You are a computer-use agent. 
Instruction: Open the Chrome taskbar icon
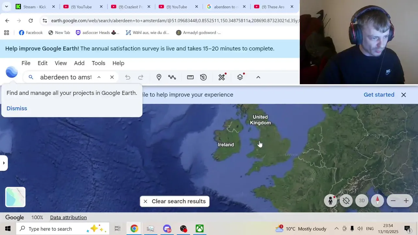click(x=134, y=228)
